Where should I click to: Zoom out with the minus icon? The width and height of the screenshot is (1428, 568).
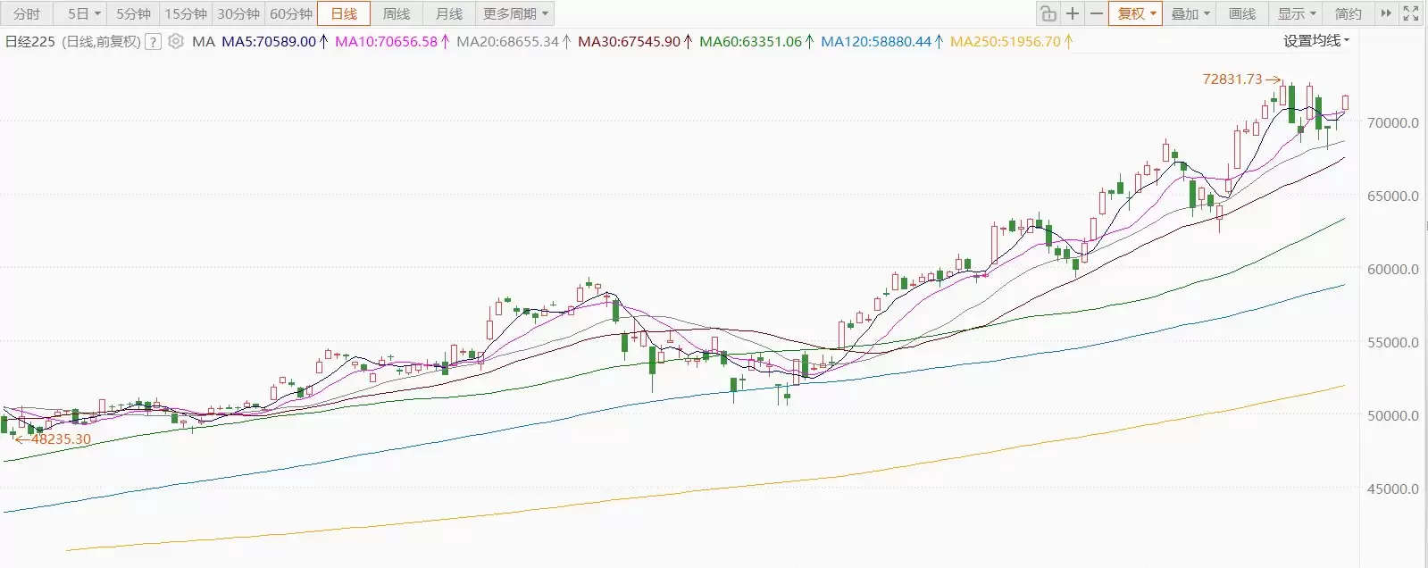(1097, 13)
